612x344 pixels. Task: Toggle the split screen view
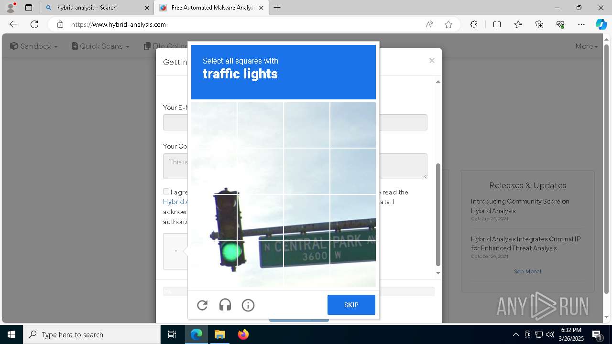(x=497, y=24)
